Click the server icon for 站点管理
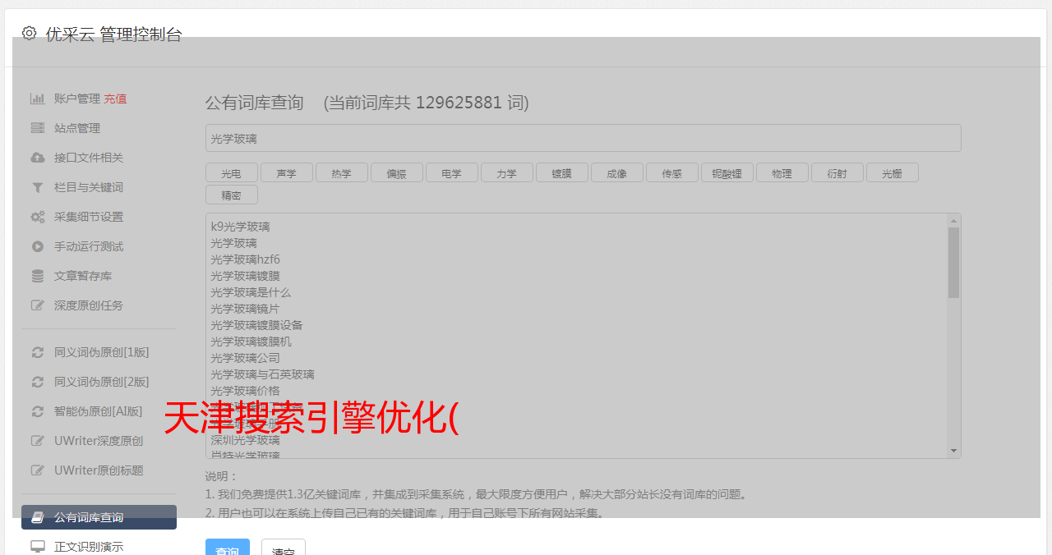The height and width of the screenshot is (555, 1052). (x=37, y=128)
